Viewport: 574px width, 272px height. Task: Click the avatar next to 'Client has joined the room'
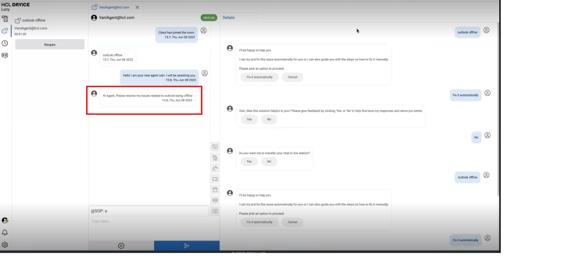pyautogui.click(x=204, y=30)
